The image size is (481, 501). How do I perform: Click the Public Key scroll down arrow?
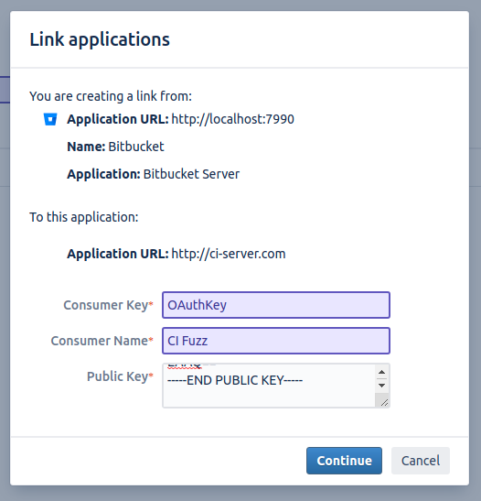(x=381, y=386)
